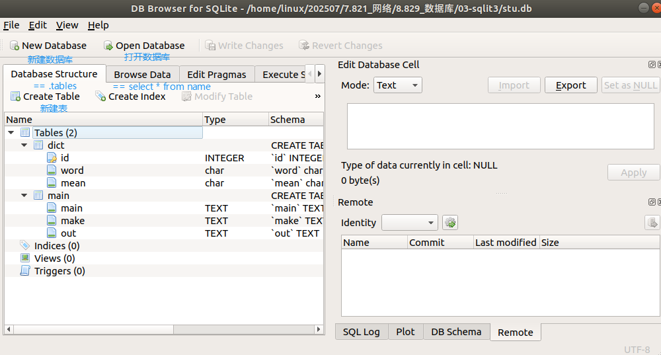Switch to the Browse Data tab
The image size is (661, 355).
point(143,75)
